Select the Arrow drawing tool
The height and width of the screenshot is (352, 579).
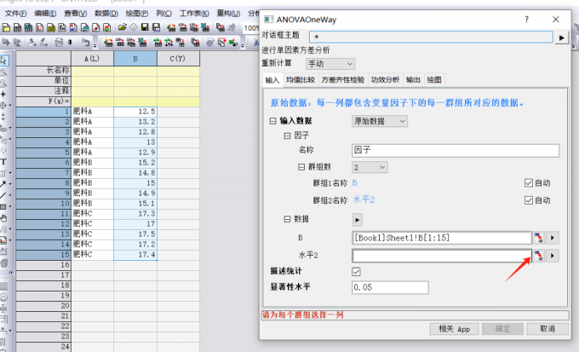3,184
